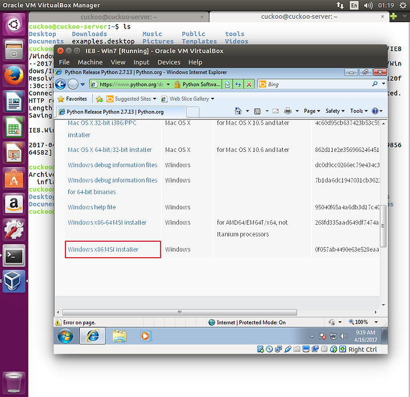Open LibreOffice Impress from the launcher
Screen dimensions: 410x397
(x=14, y=153)
